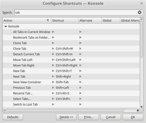
Task: Expand shortcut arrow for Switch to Last Tab
Action: [x=53, y=104]
